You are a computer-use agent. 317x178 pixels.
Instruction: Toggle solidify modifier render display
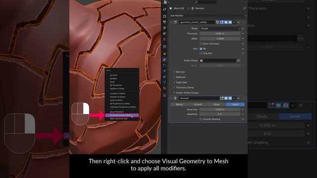(x=230, y=22)
